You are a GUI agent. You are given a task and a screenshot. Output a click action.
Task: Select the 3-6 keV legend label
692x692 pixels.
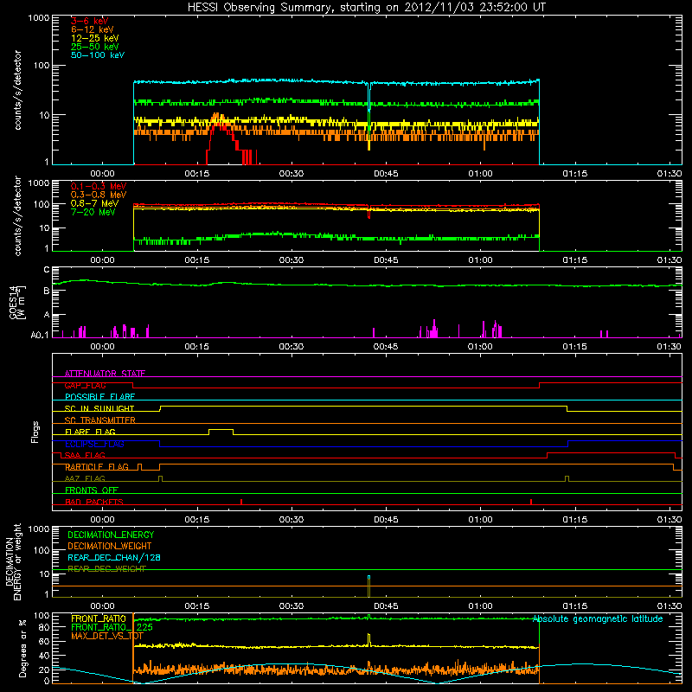(x=90, y=21)
